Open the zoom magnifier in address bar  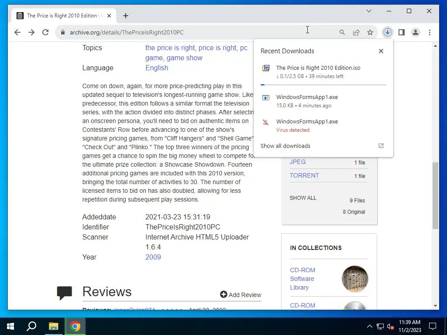[x=342, y=32]
